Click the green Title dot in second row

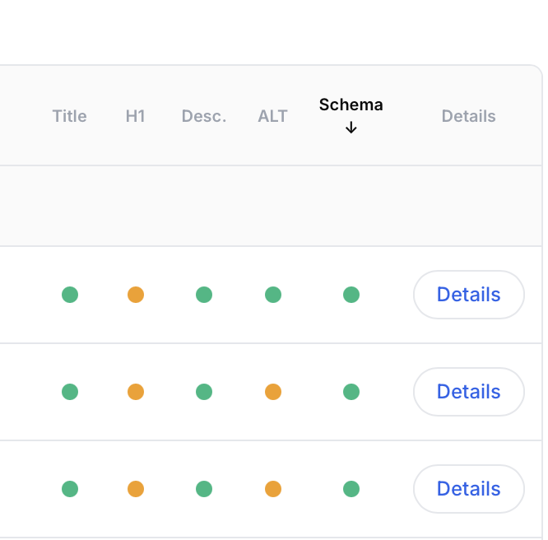point(70,392)
